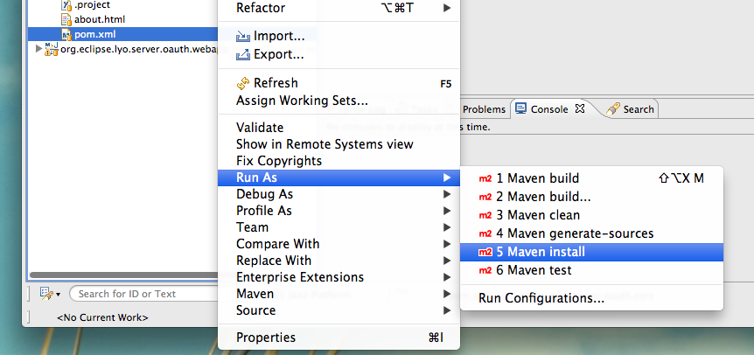Click the Console tab monitor icon
This screenshot has height=355, width=754.
click(x=520, y=108)
